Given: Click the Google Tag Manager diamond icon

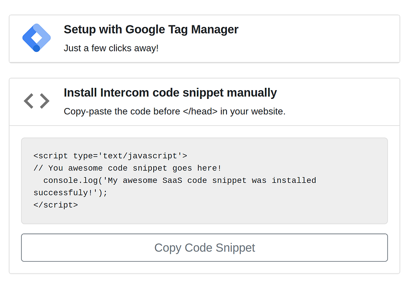Looking at the screenshot, I should click(36, 37).
